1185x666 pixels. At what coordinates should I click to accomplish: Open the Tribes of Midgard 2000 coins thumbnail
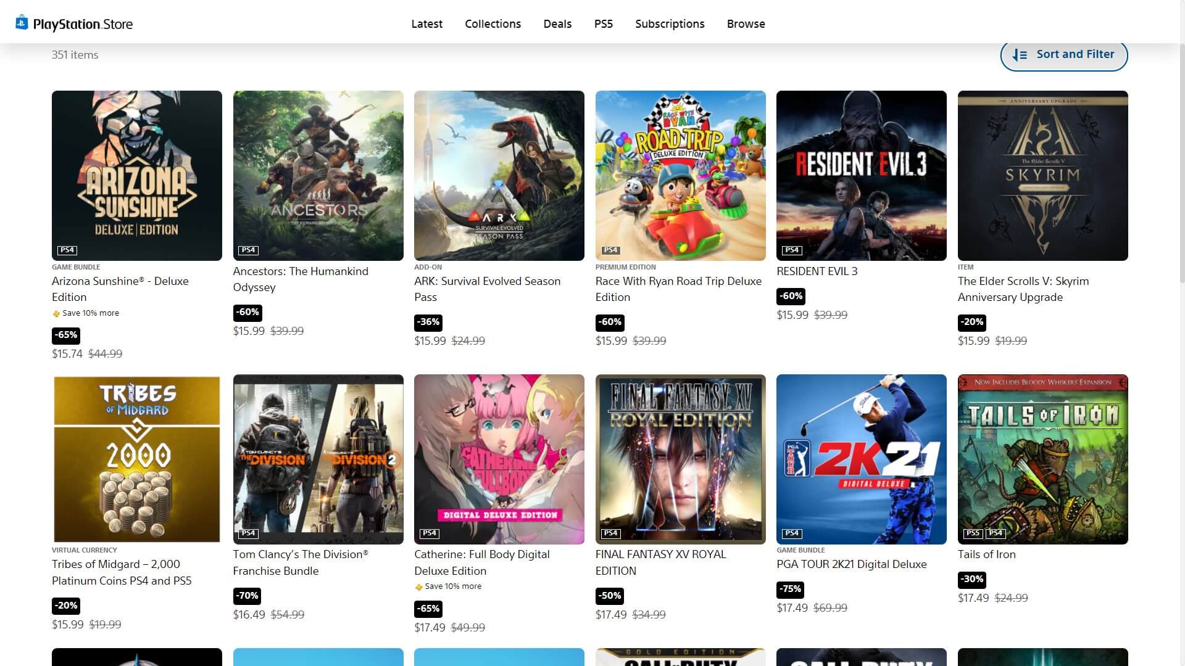pos(137,459)
